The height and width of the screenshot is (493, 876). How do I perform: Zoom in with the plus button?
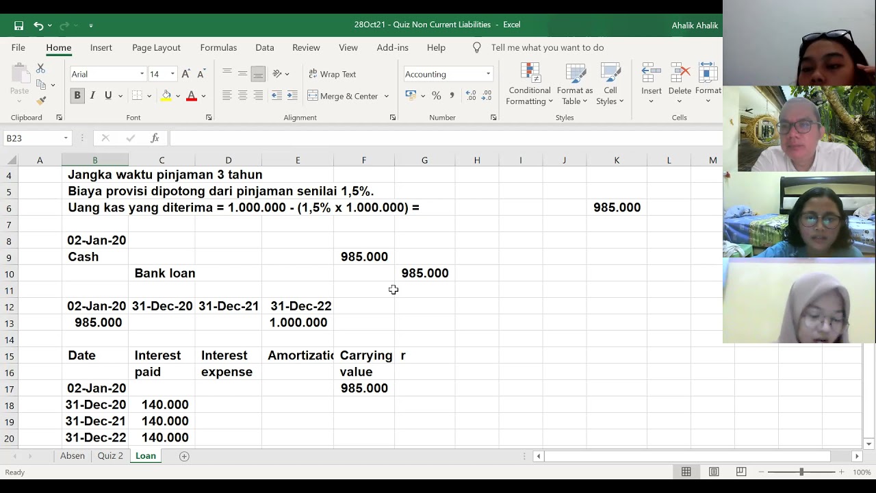coord(841,472)
